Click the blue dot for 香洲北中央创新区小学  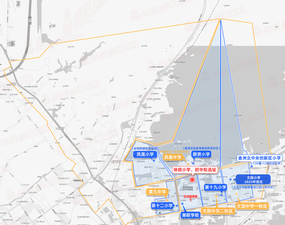tap(252, 166)
